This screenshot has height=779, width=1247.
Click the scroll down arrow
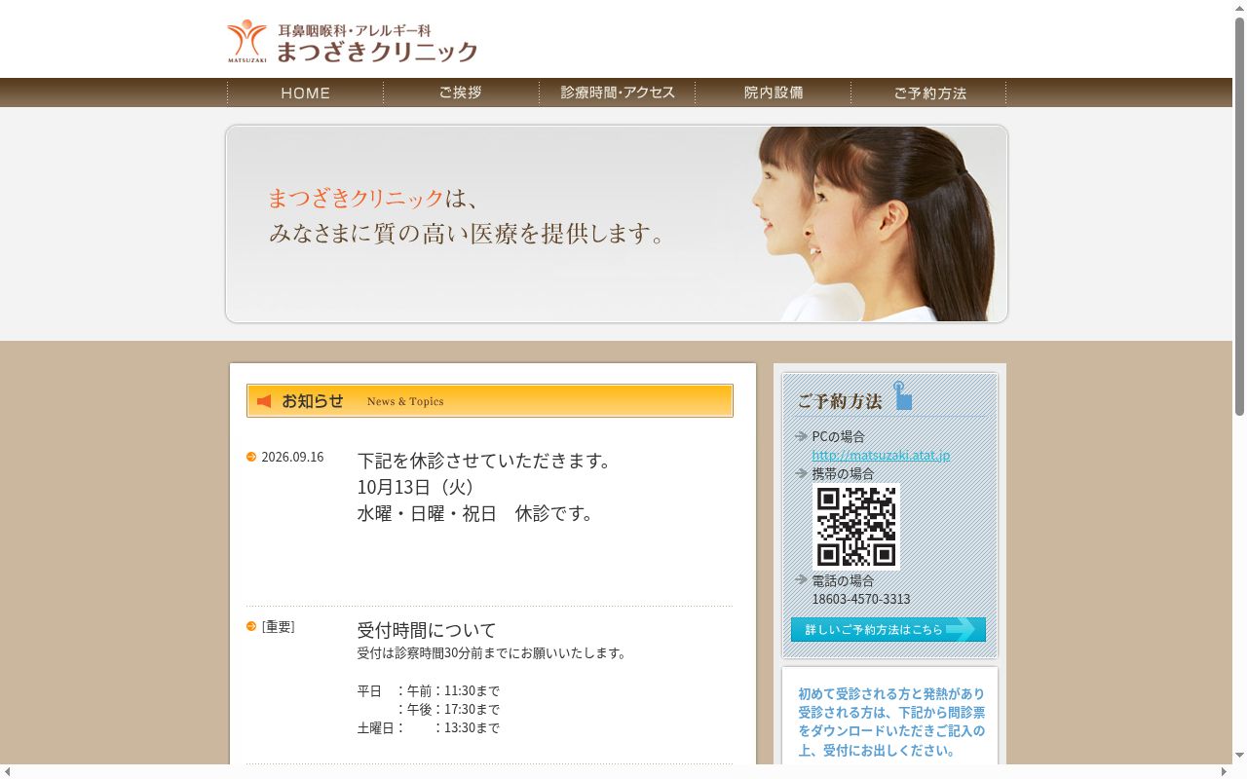[x=1239, y=756]
